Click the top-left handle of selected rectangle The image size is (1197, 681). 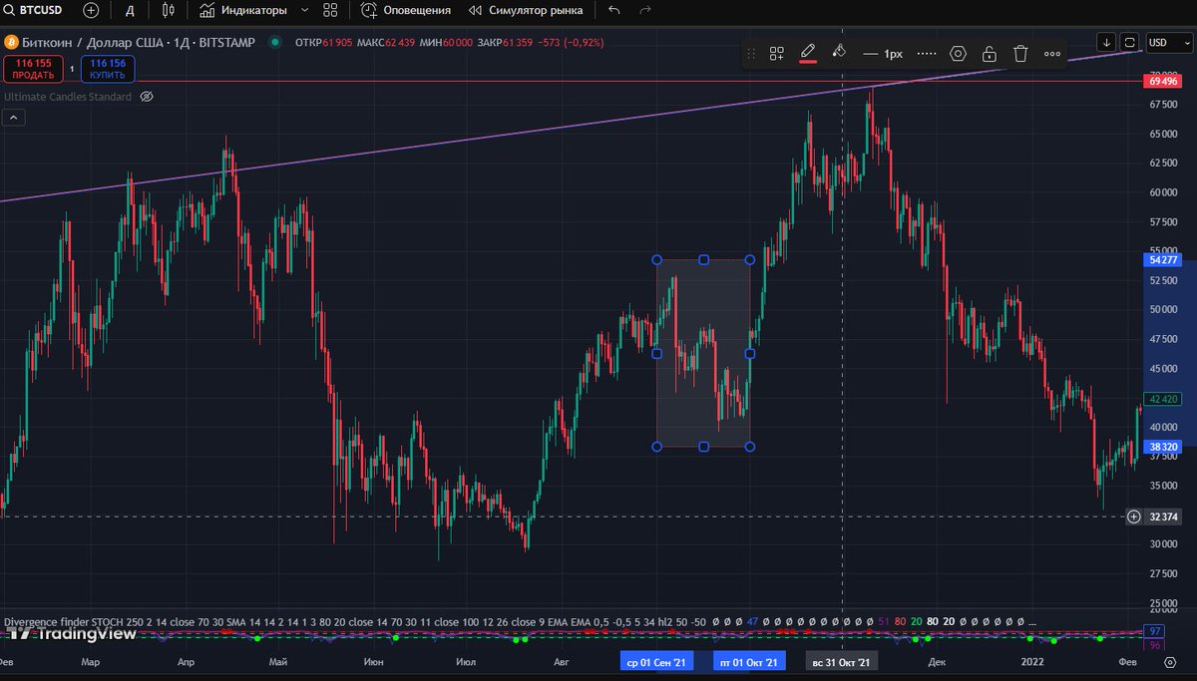pyautogui.click(x=656, y=260)
